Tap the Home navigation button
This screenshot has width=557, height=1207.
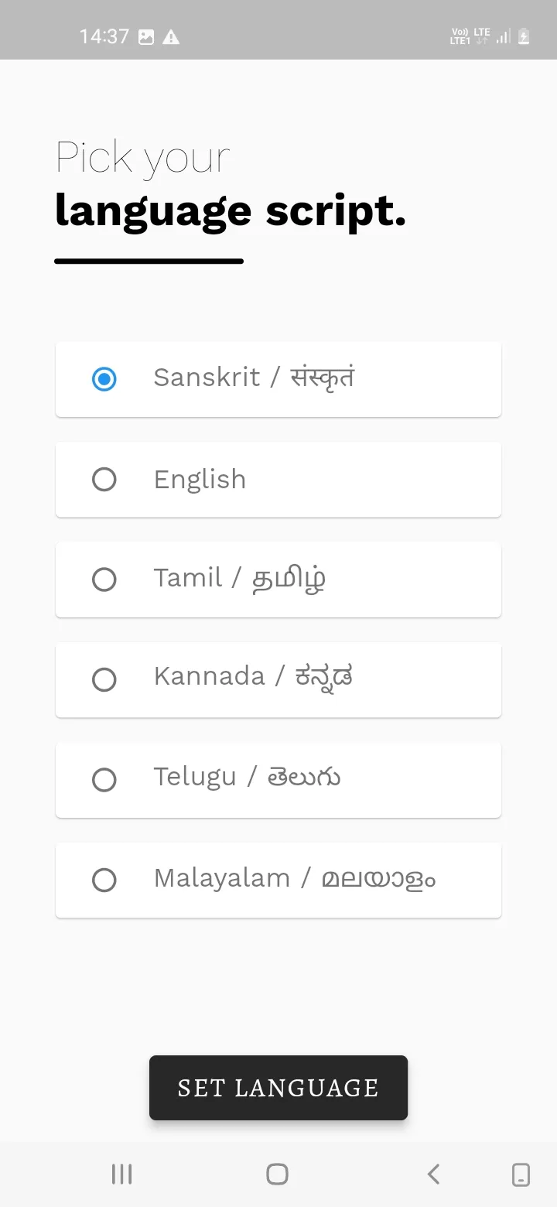(x=277, y=1174)
